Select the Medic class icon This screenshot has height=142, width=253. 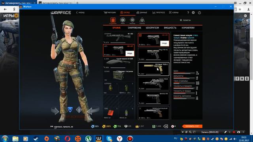(123, 21)
